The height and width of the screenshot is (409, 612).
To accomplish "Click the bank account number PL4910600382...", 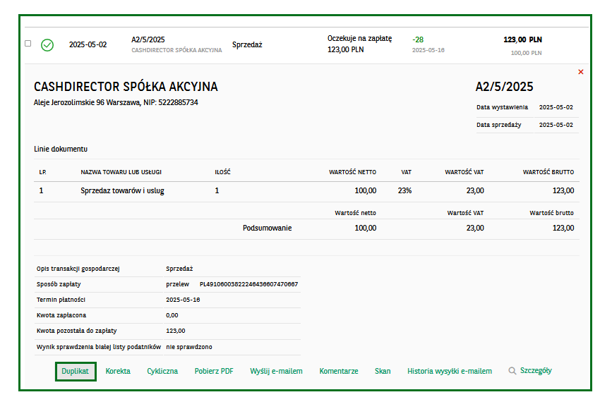I will [248, 284].
